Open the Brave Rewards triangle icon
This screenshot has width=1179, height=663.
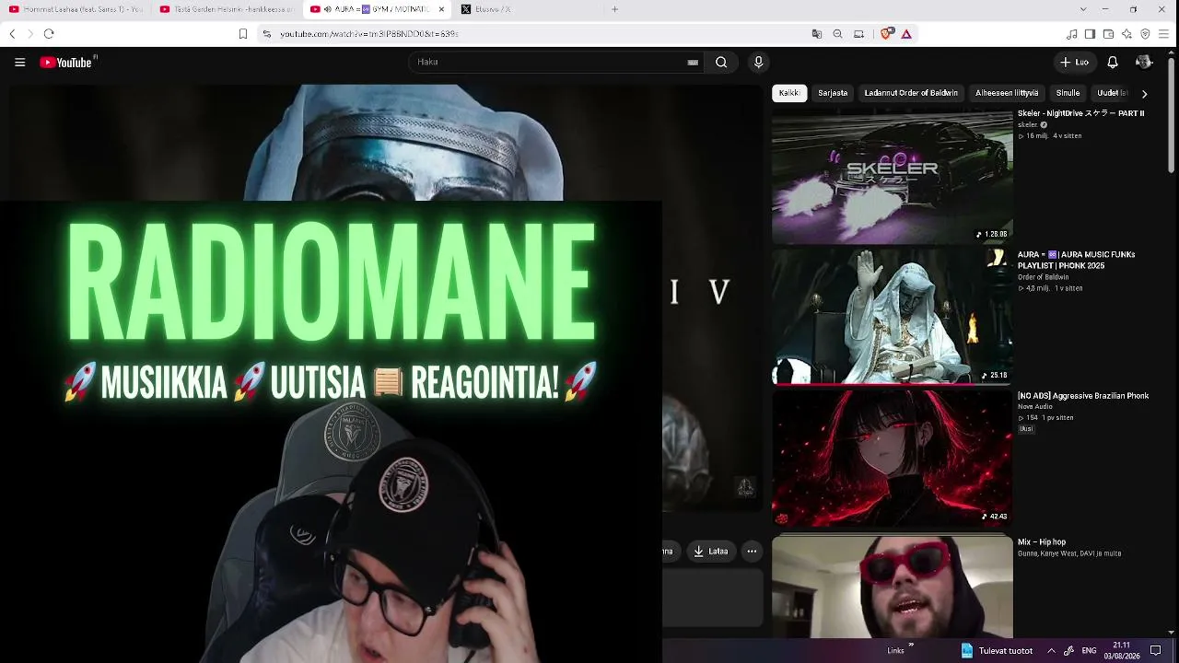(906, 34)
